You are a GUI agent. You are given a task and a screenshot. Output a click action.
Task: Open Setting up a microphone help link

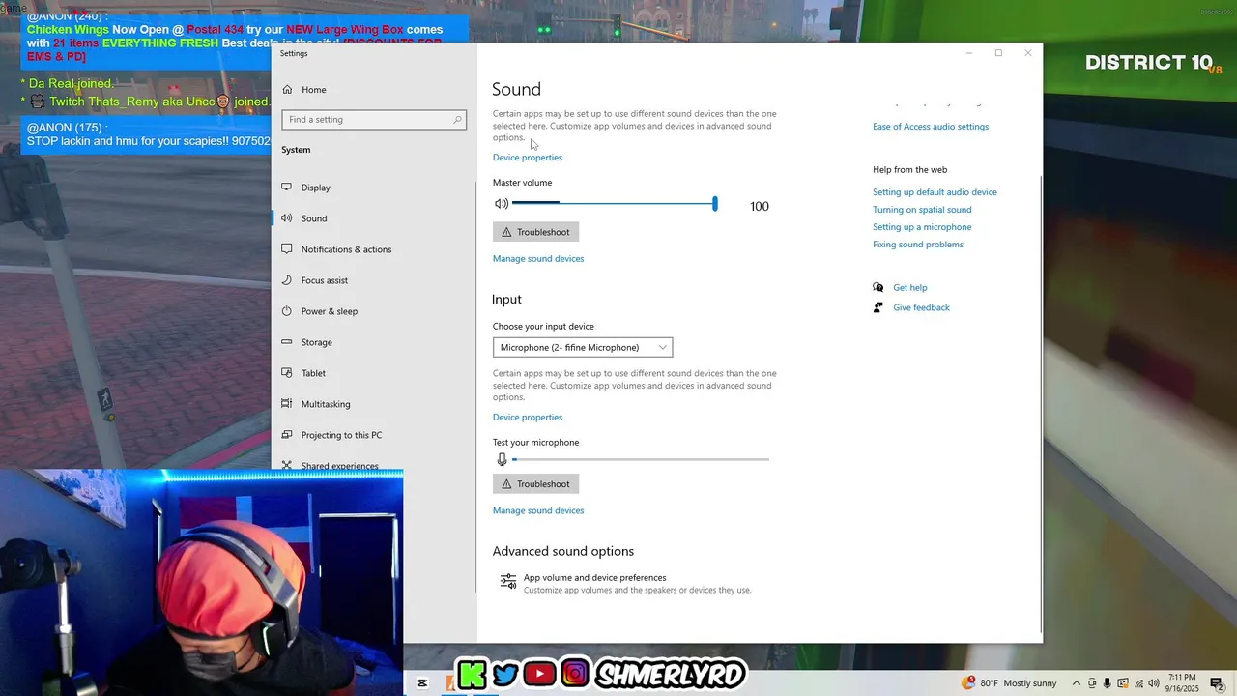click(922, 227)
